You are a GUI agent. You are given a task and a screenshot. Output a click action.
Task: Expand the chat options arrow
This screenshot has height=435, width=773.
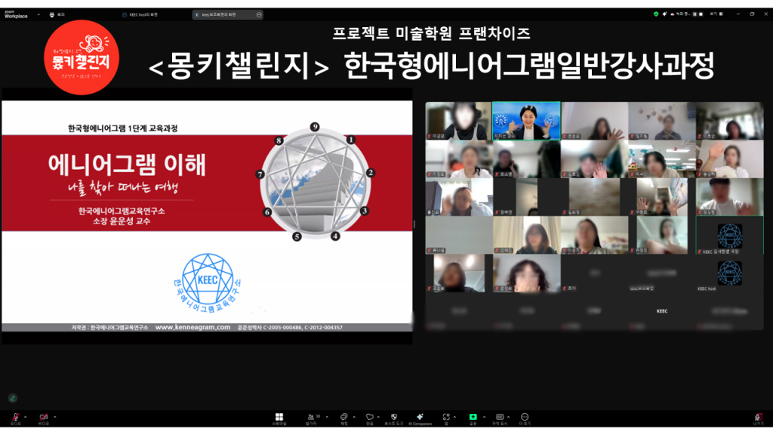click(x=354, y=417)
